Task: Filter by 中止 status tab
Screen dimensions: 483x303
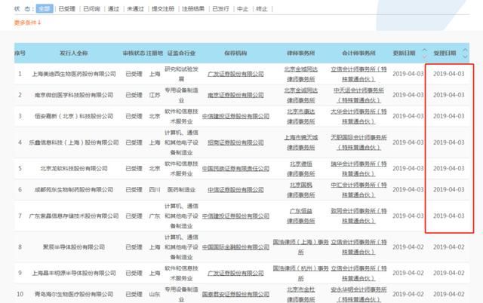Action: tap(242, 9)
